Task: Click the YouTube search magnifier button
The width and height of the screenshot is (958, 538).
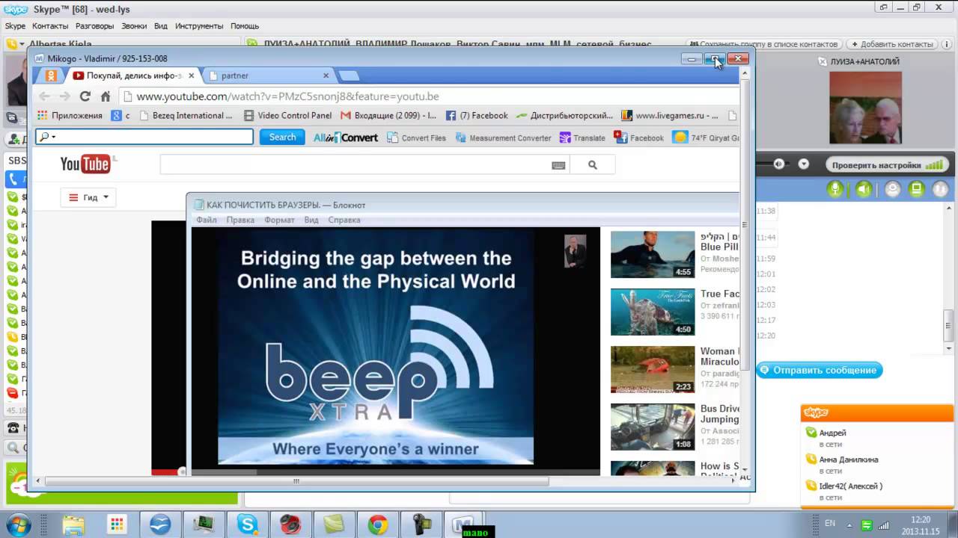Action: click(592, 164)
